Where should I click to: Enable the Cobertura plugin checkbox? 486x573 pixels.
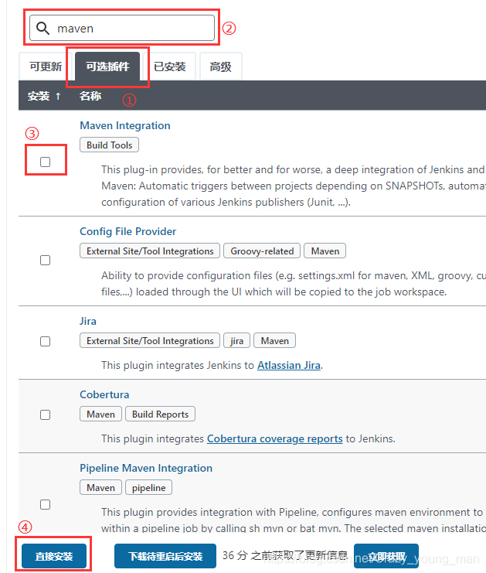click(x=46, y=414)
